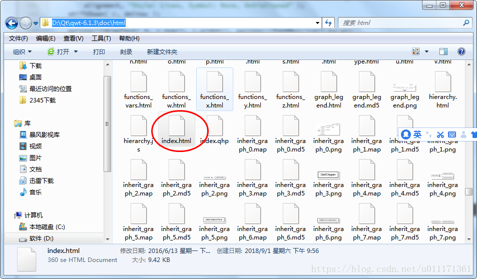The height and width of the screenshot is (279, 477).
Task: Click the 英 input method language indicator
Action: click(x=417, y=134)
